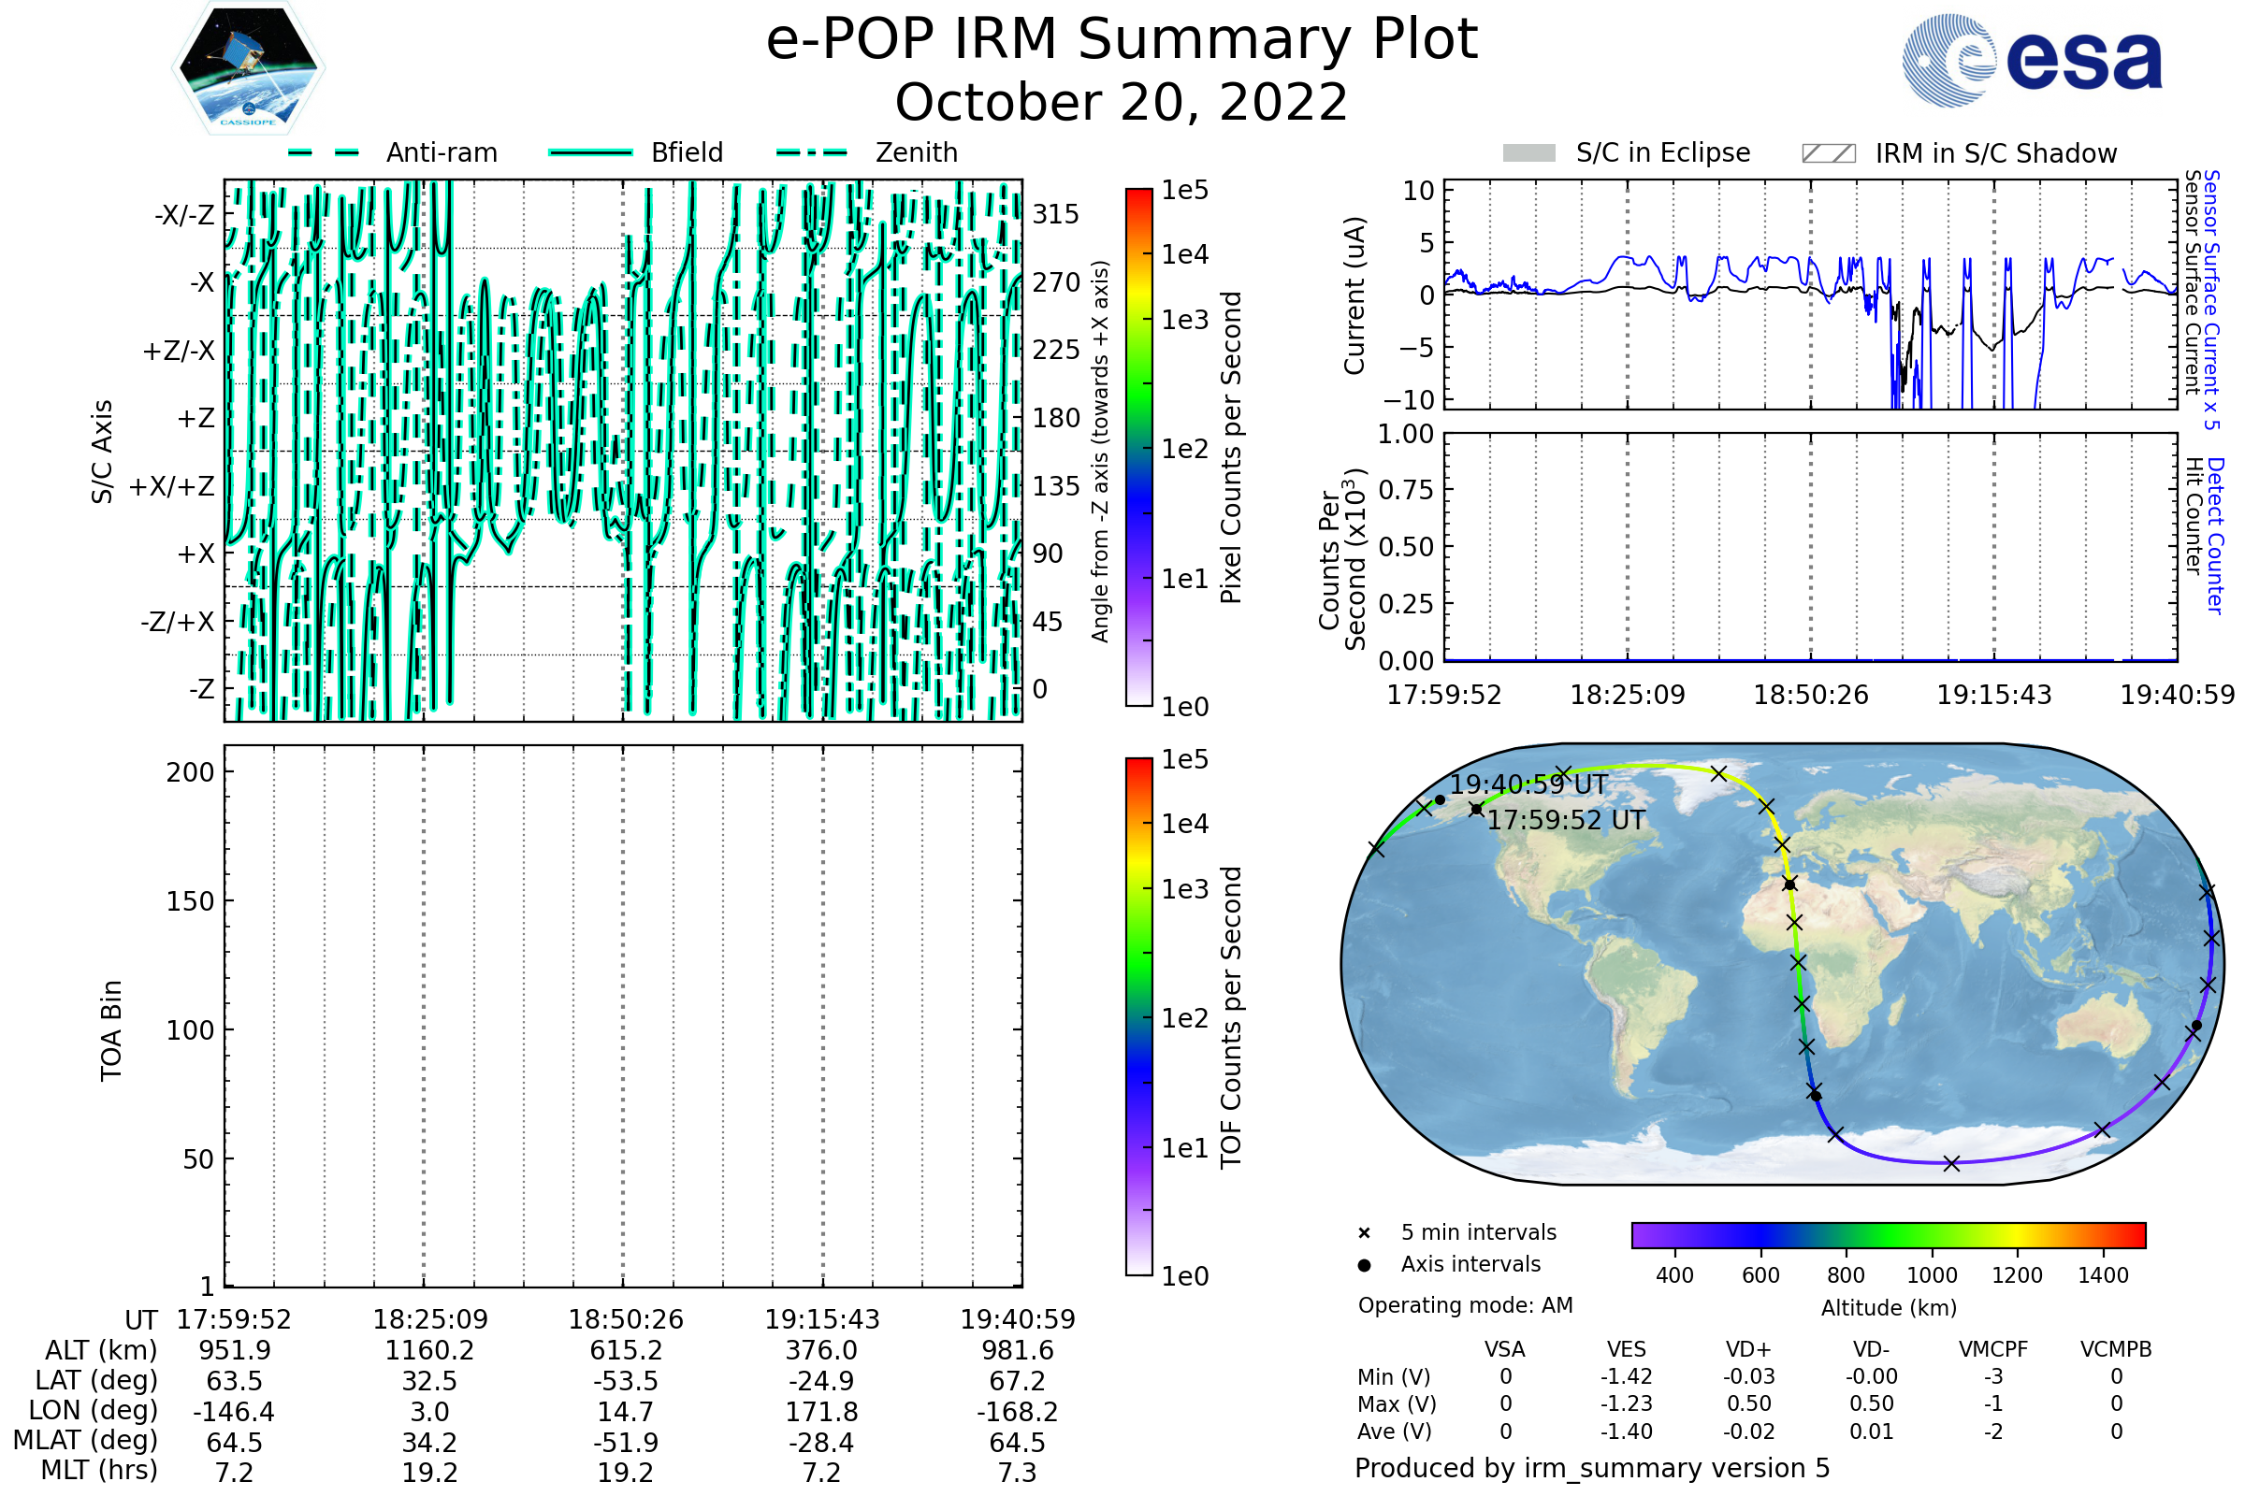Viewport: 2245px width, 1496px height.
Task: Click the S/C in Eclipse gray legend patch
Action: (x=1528, y=153)
